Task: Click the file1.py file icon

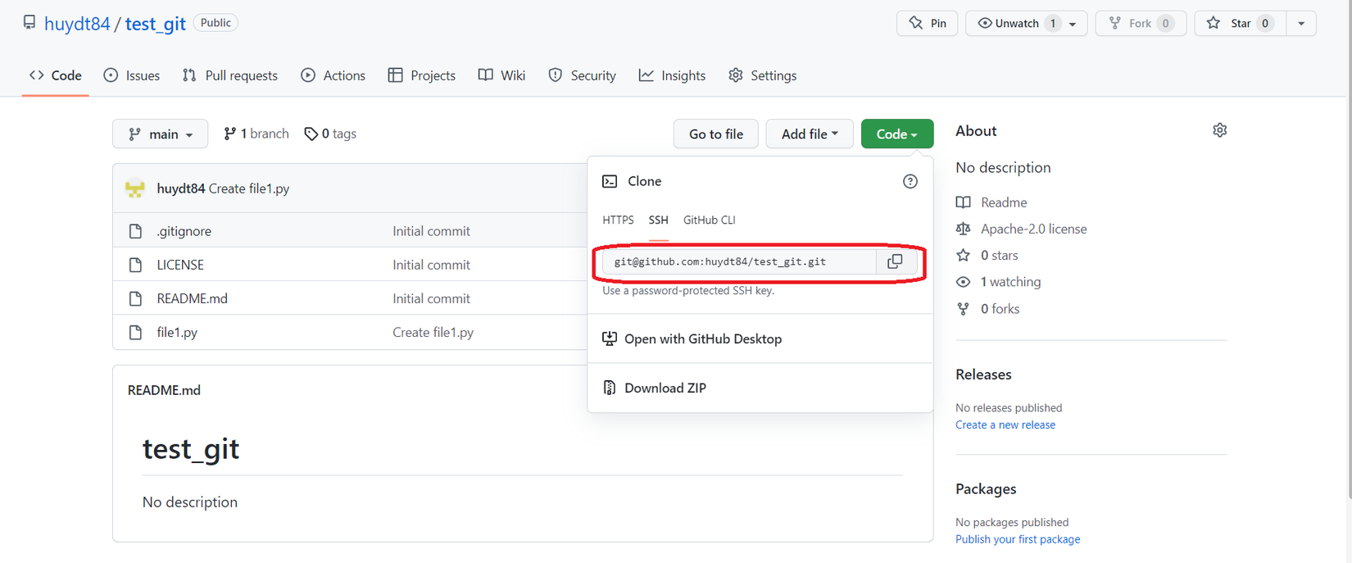Action: (135, 332)
